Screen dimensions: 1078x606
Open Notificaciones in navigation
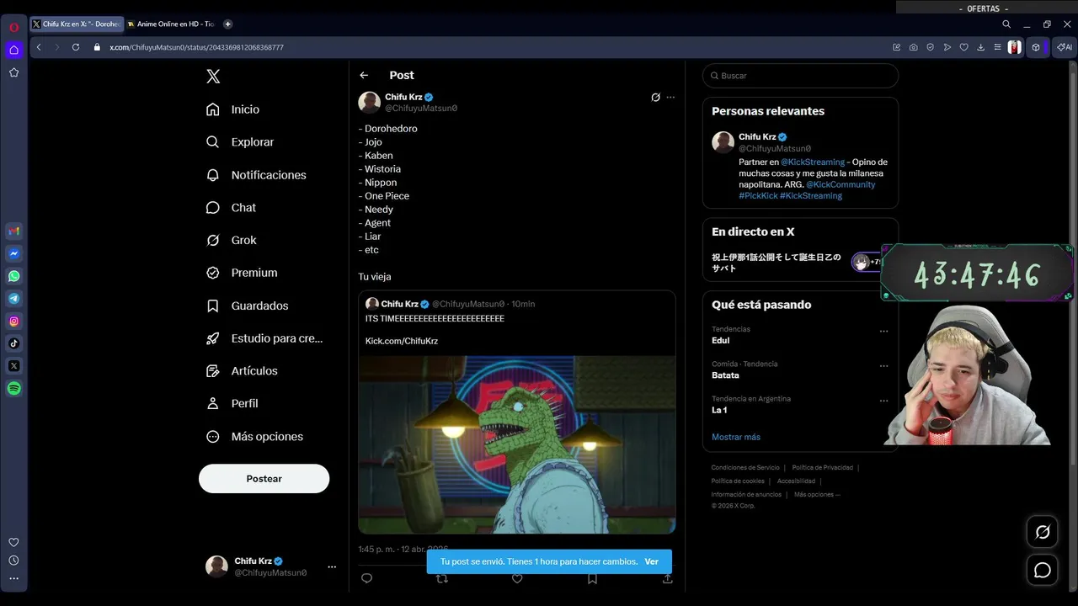point(257,175)
